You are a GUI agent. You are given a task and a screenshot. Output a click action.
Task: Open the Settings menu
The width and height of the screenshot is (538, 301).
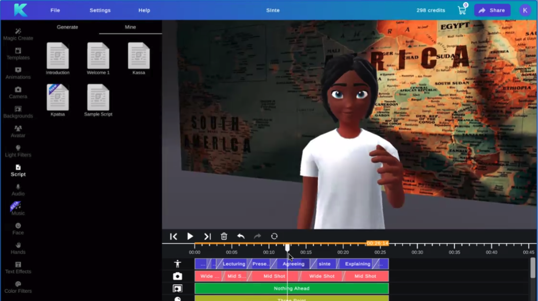[100, 10]
